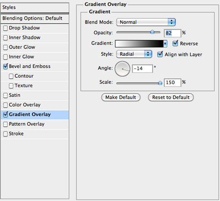The width and height of the screenshot is (220, 201).
Task: Open the gradient Style dropdown
Action: tap(134, 54)
